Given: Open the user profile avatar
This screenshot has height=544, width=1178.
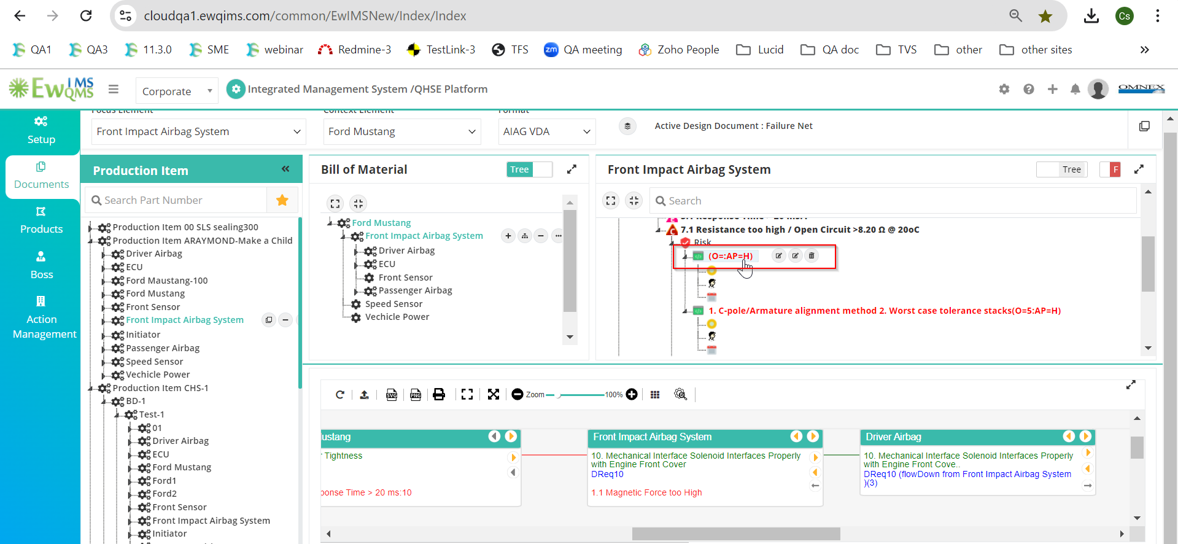Looking at the screenshot, I should [1098, 89].
